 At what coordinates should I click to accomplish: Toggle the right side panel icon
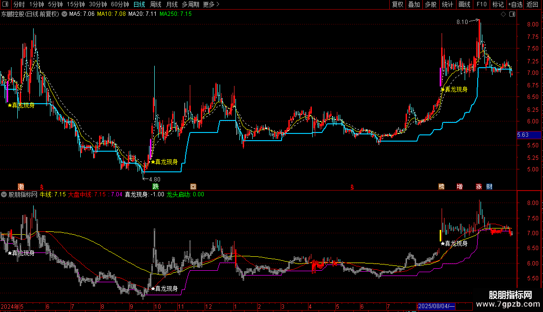[x=512, y=14]
